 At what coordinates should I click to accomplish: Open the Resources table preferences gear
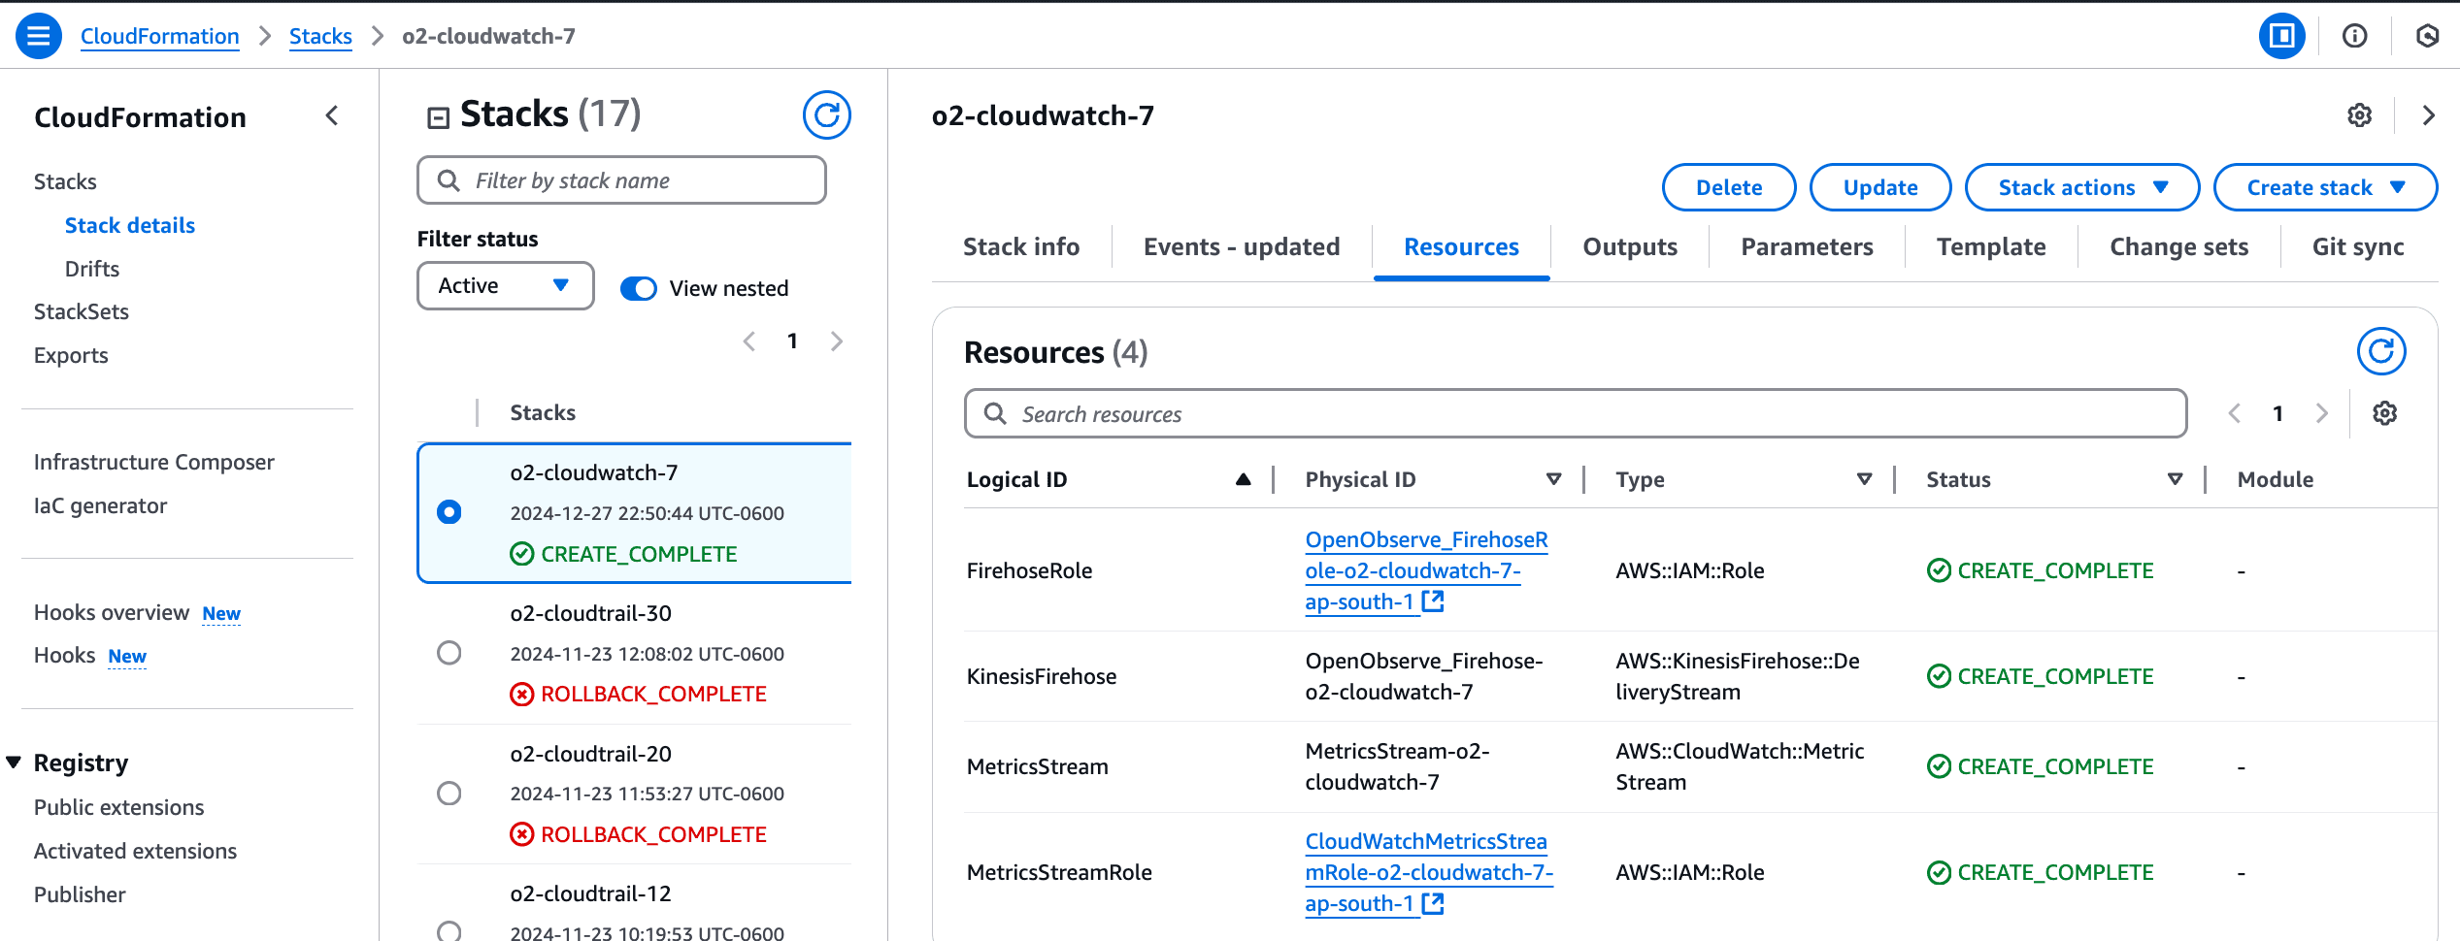pos(2385,413)
